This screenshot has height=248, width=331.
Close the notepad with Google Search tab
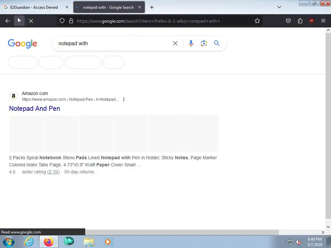[140, 7]
